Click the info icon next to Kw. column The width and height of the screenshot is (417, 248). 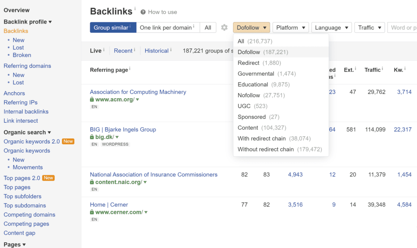pos(405,69)
